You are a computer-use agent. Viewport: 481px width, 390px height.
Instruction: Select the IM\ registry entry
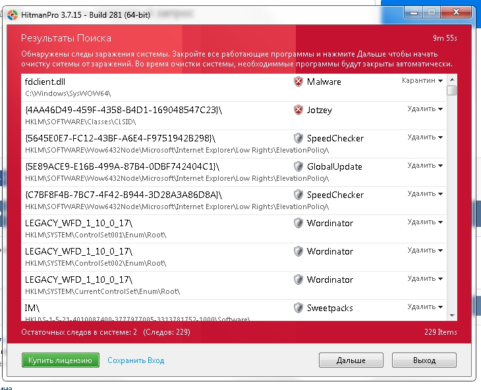[x=233, y=310]
